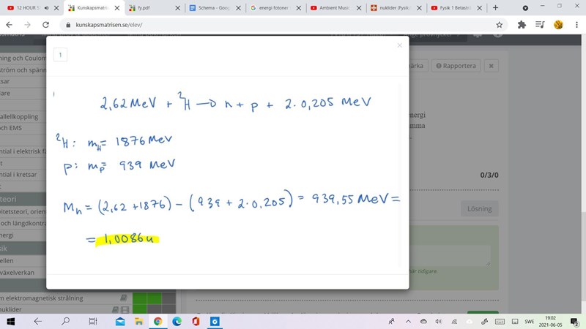Open Windows Start menu
Image resolution: width=586 pixels, height=329 pixels.
(x=10, y=321)
